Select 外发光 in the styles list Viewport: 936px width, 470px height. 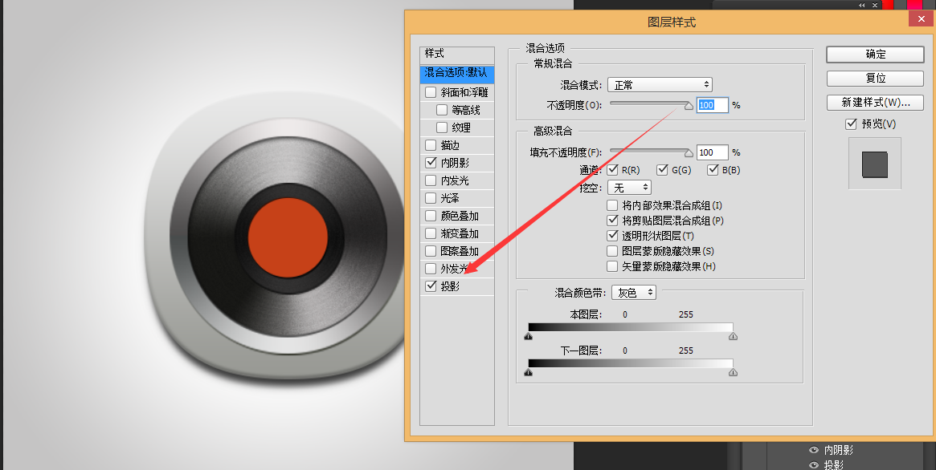454,269
